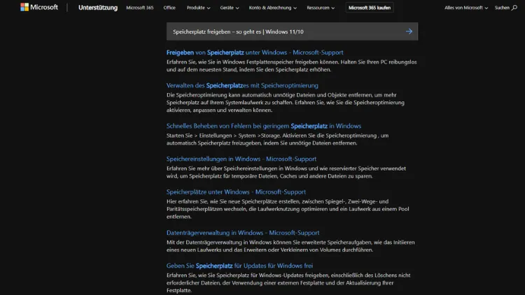Viewport: 525px width, 295px height.
Task: Click the Microsoft logo icon
Action: pos(24,7)
